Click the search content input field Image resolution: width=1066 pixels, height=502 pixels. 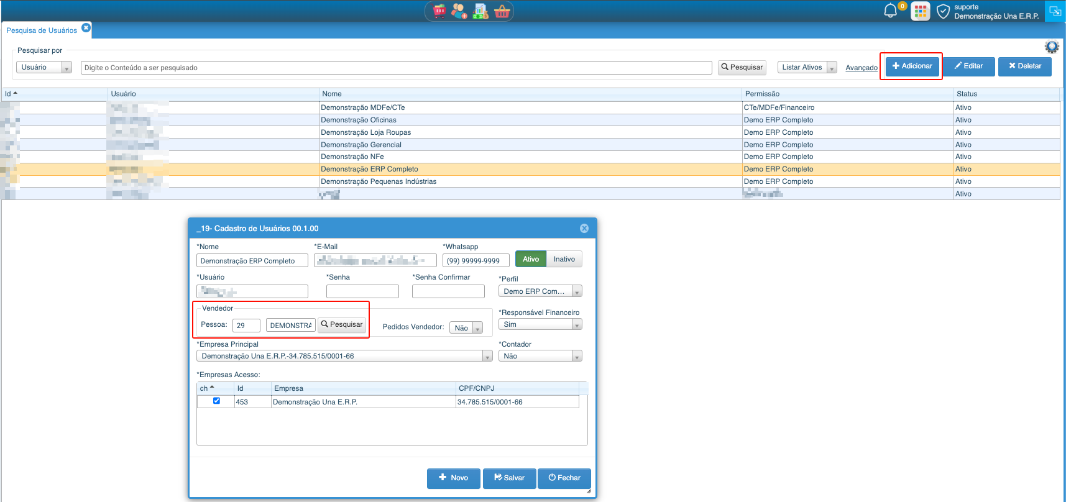pos(396,68)
